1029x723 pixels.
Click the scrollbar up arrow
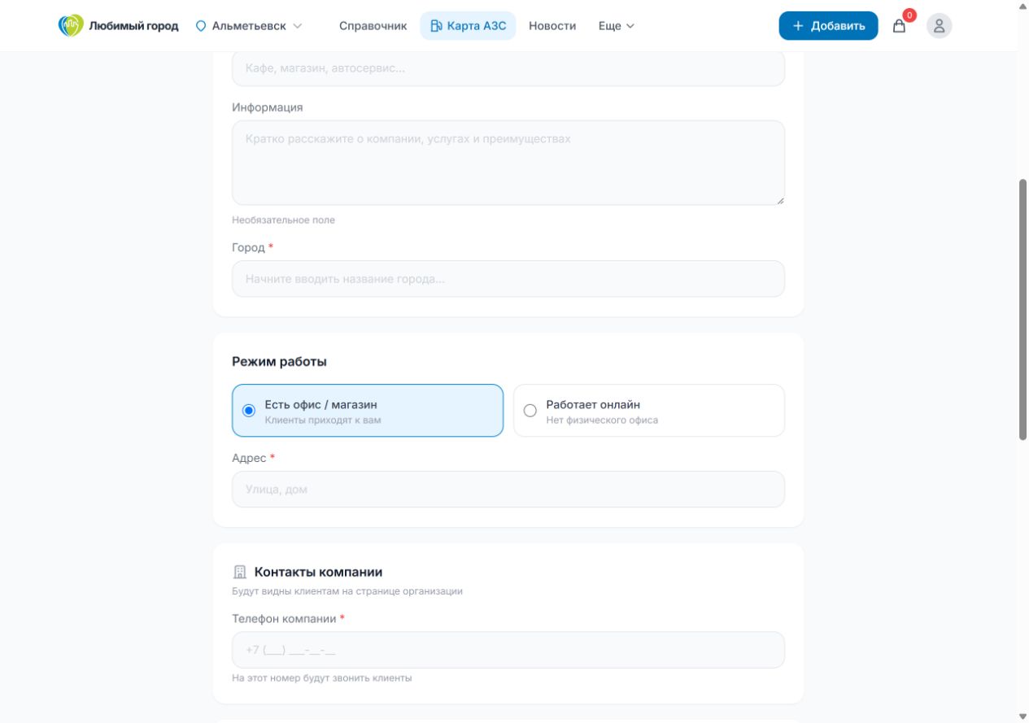(x=1023, y=6)
